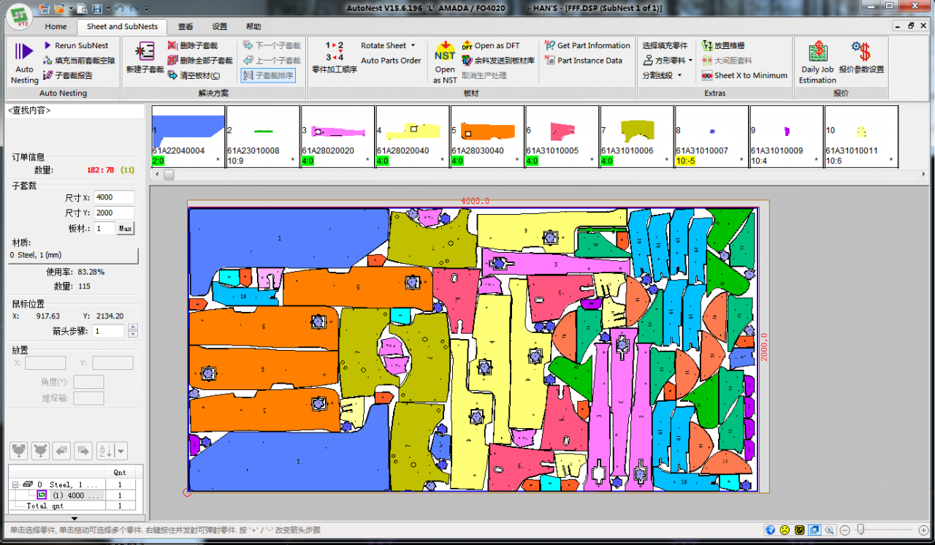Collapse the 0 Steel tree node

(15, 484)
